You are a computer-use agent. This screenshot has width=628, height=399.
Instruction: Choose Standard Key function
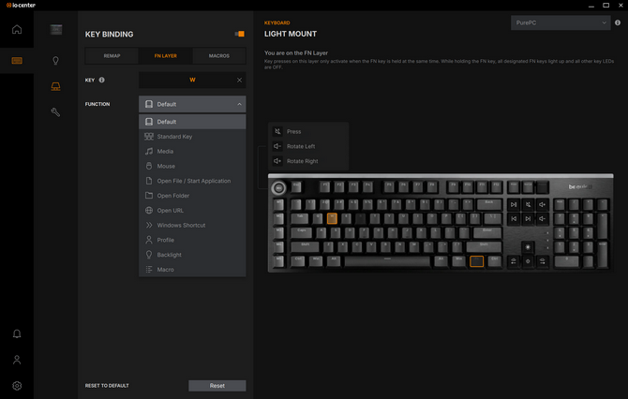click(192, 137)
